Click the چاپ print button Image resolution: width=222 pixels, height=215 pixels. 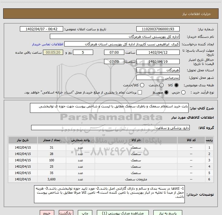(x=85, y=213)
